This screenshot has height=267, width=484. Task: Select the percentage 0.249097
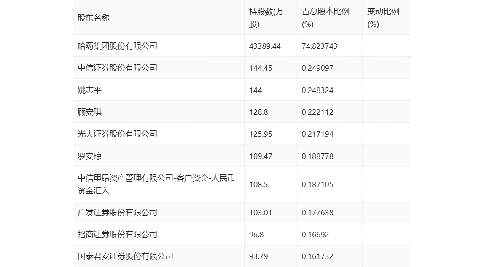[317, 68]
